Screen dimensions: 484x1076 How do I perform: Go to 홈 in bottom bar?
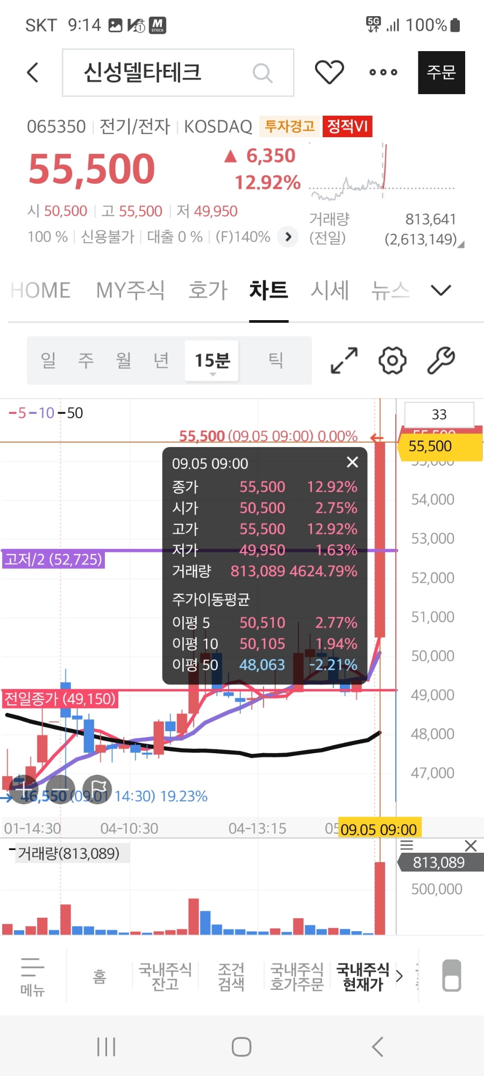pyautogui.click(x=99, y=976)
